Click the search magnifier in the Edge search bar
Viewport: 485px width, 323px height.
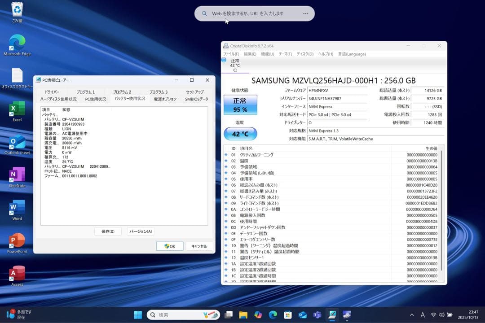tap(204, 13)
